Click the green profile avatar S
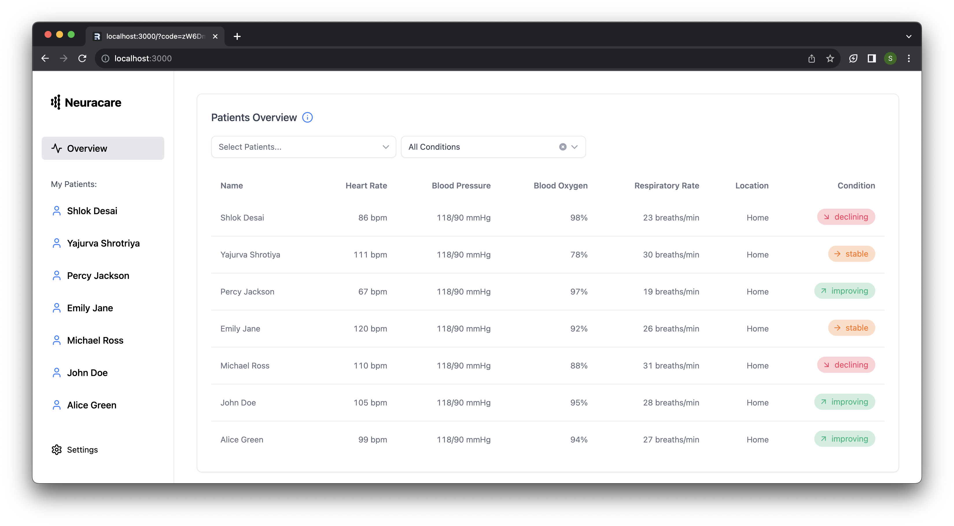The width and height of the screenshot is (954, 526). [890, 58]
